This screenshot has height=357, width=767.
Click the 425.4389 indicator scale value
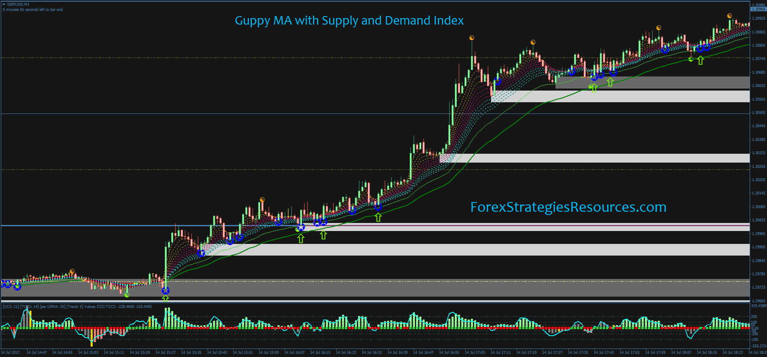pos(759,306)
